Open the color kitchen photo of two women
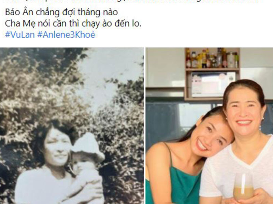273x204 pixels. click(x=209, y=126)
